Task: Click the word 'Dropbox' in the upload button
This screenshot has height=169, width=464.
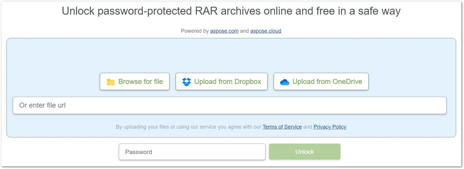Action: click(248, 82)
